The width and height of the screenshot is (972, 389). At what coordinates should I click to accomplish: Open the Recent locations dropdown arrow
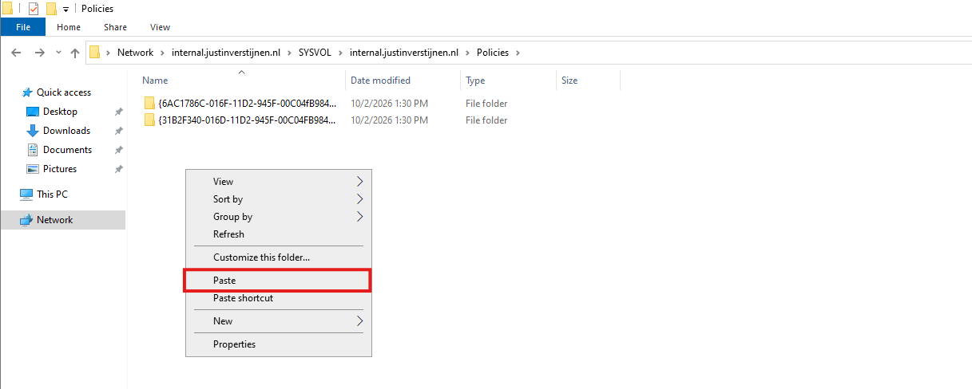click(x=58, y=53)
